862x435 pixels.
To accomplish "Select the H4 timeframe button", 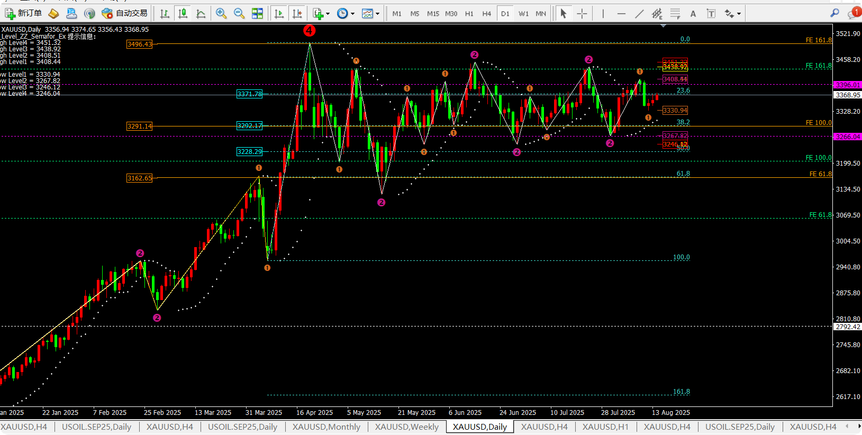I will pyautogui.click(x=486, y=13).
